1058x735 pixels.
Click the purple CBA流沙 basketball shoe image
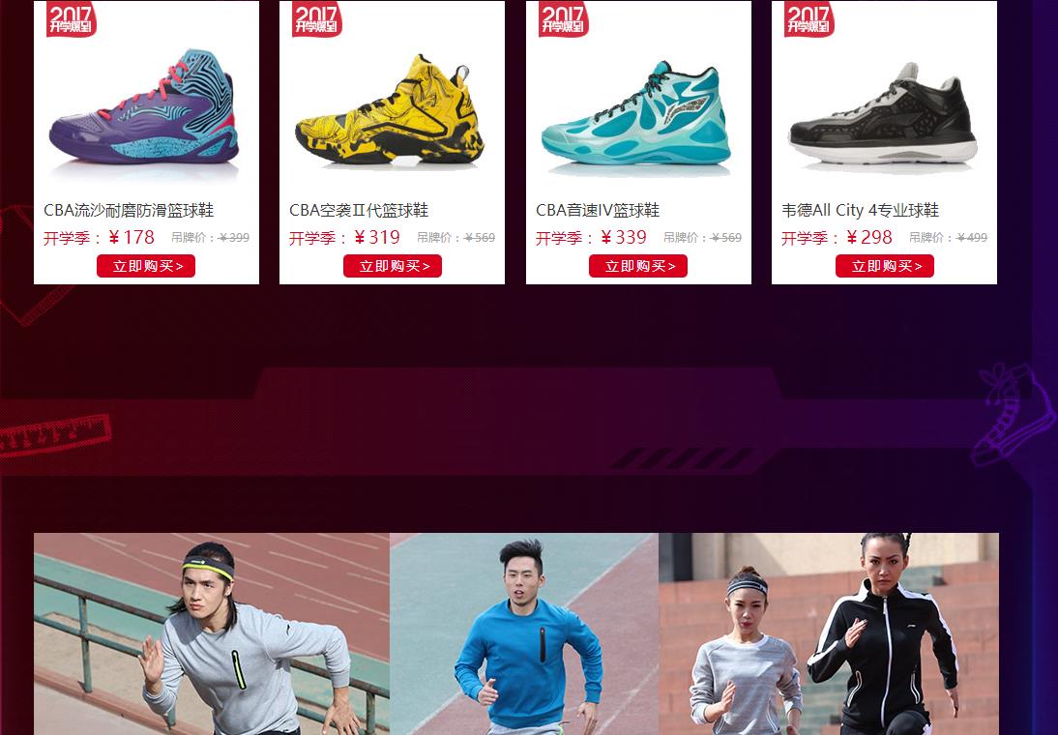tap(143, 106)
